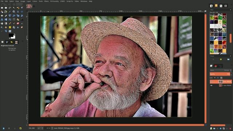Open the canvas navigation preview icon

(x=206, y=125)
